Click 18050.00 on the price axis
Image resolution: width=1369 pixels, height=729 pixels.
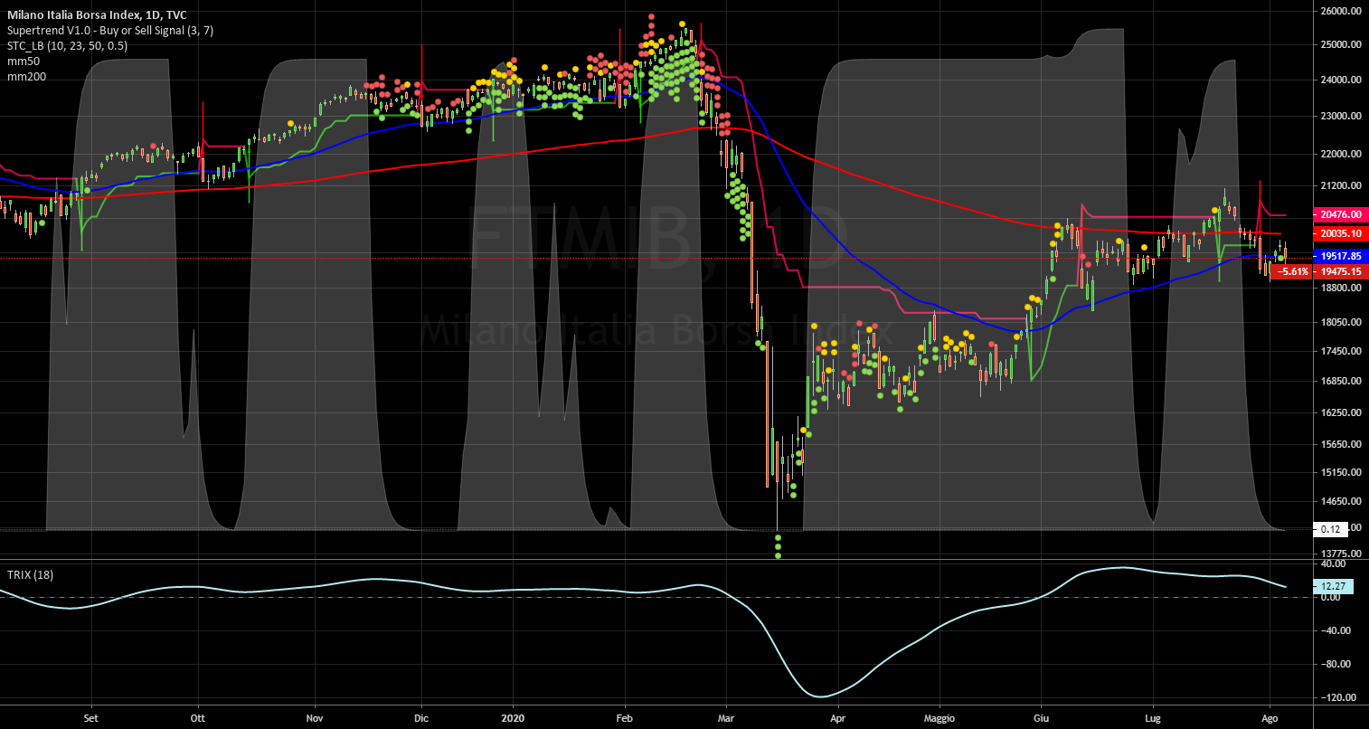tap(1341, 322)
